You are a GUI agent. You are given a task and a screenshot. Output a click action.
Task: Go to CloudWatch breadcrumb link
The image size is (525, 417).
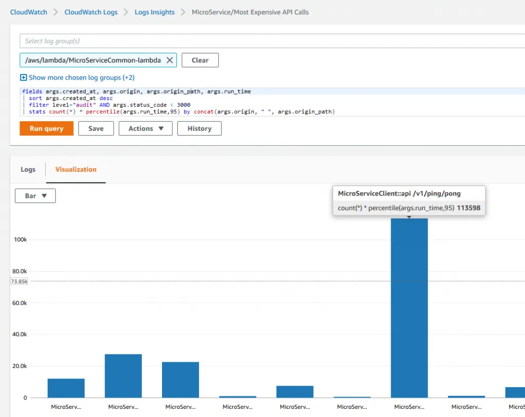[x=29, y=12]
